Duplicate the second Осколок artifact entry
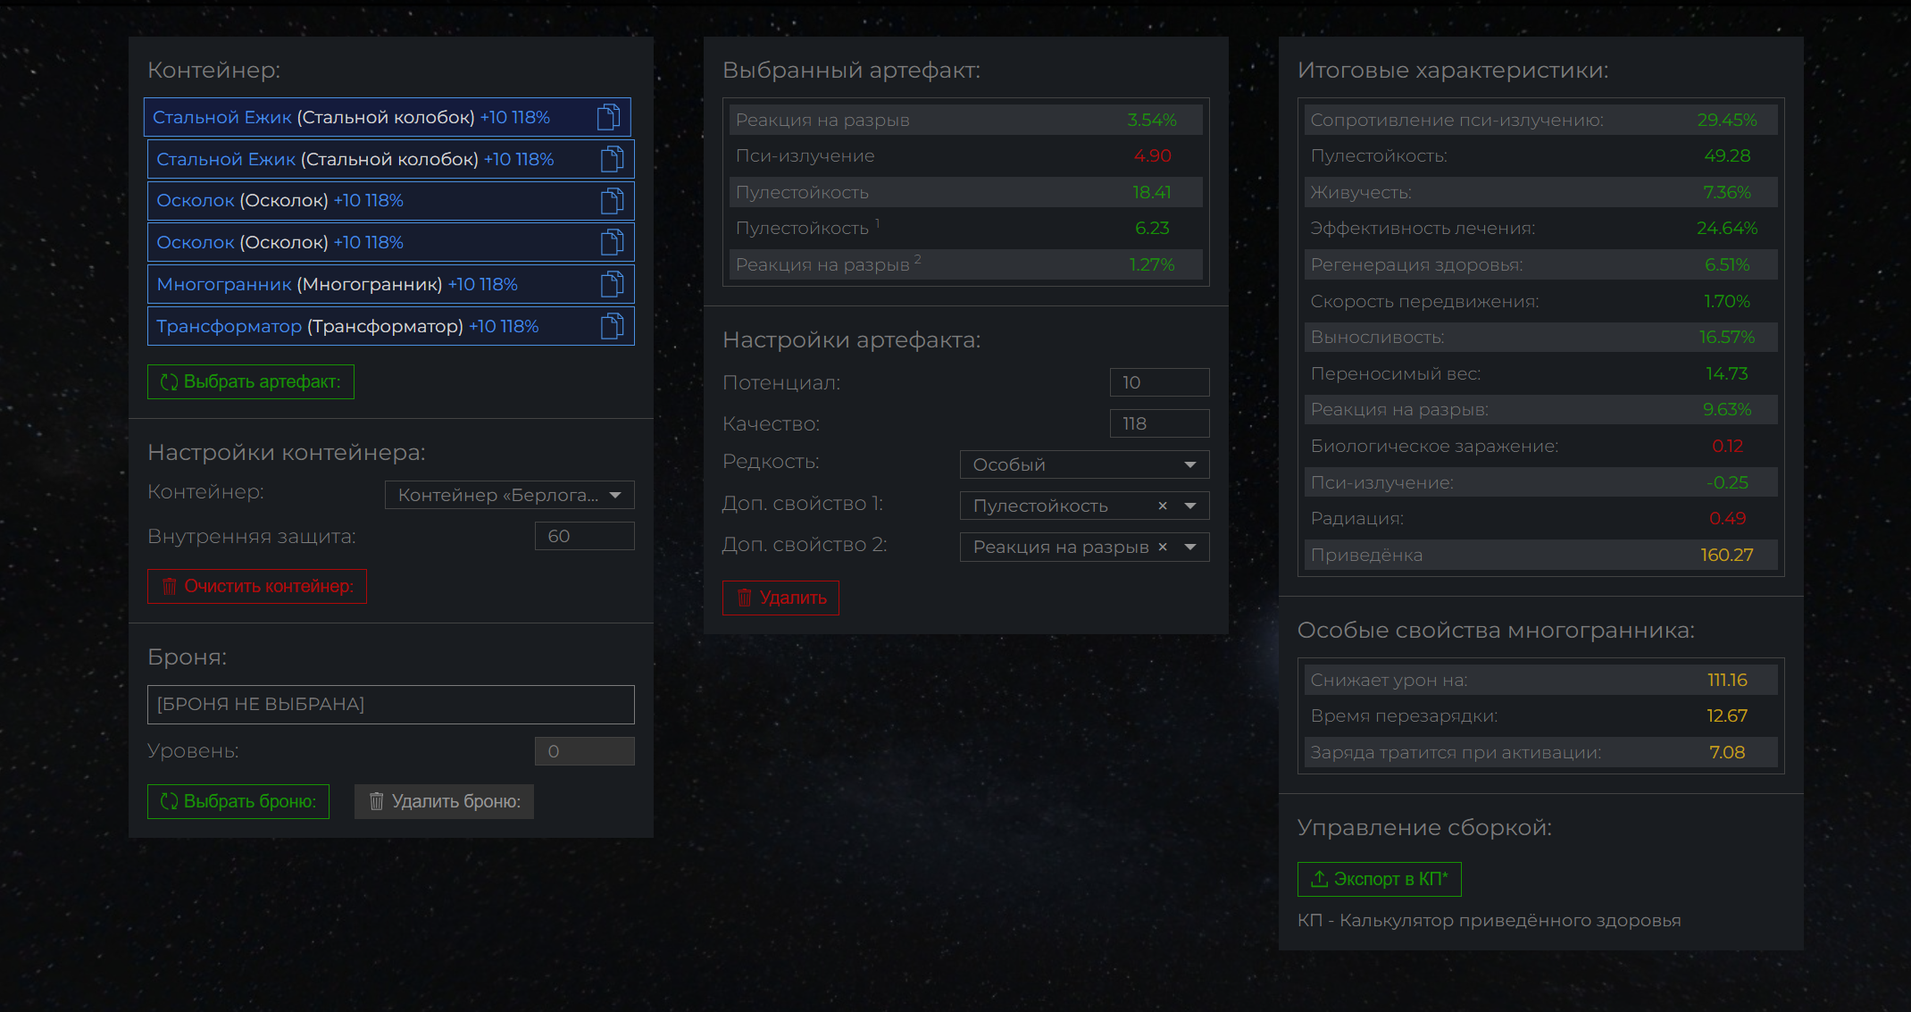Image resolution: width=1911 pixels, height=1012 pixels. [x=612, y=242]
